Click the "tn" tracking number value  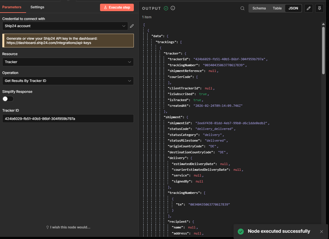[209, 204]
